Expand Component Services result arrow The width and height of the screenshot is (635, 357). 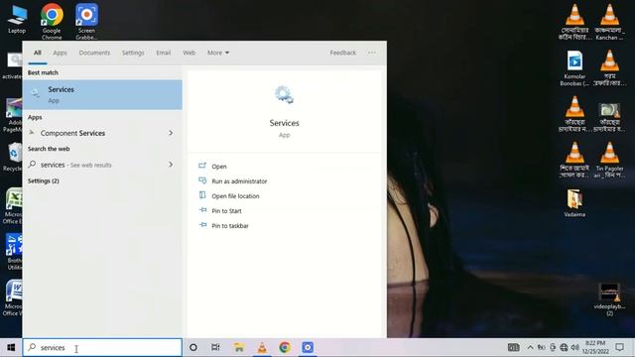pos(171,133)
